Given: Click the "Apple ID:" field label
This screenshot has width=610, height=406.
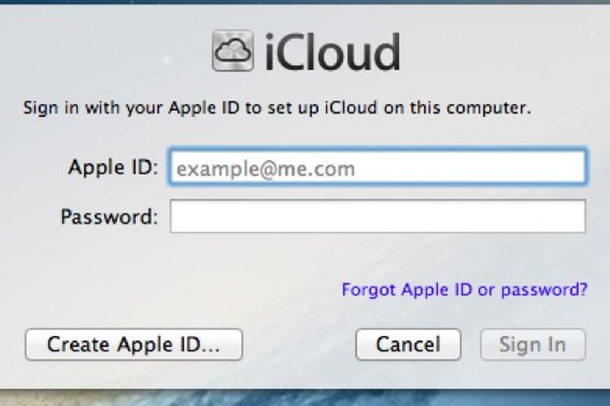Looking at the screenshot, I should point(113,168).
